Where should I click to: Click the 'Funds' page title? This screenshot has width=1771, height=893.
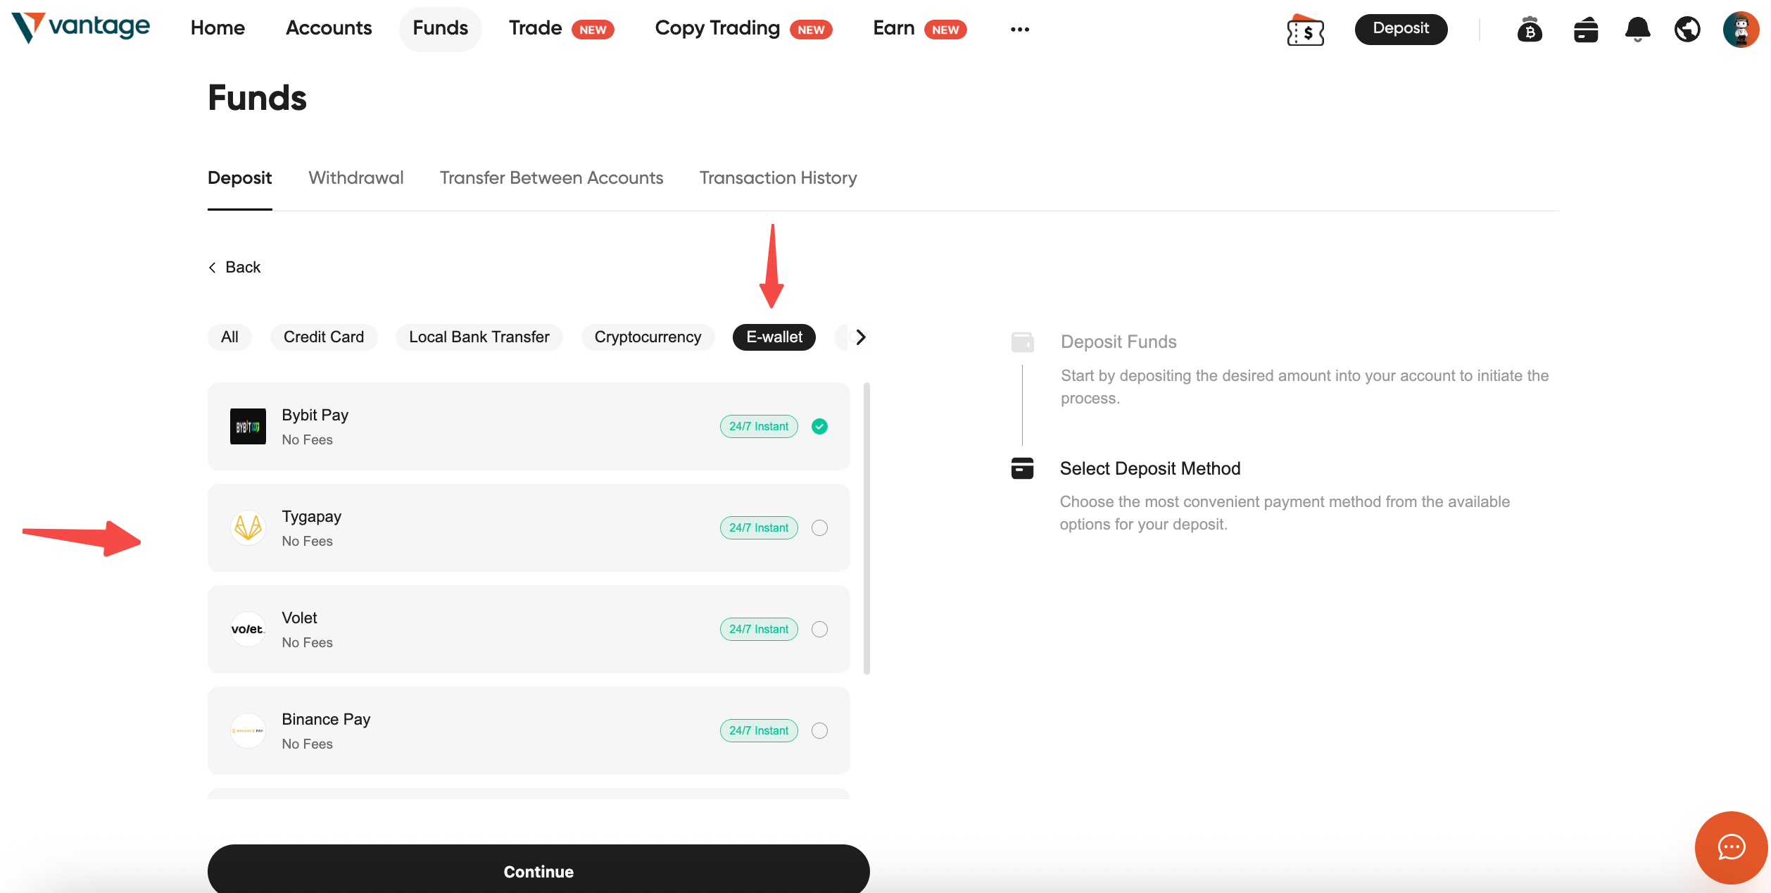tap(257, 97)
